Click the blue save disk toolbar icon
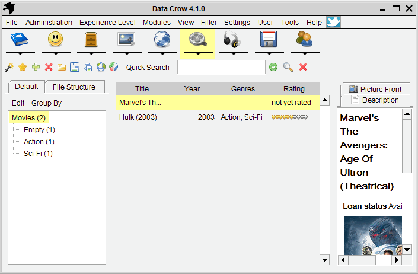This screenshot has height=274, width=418. coord(75,67)
